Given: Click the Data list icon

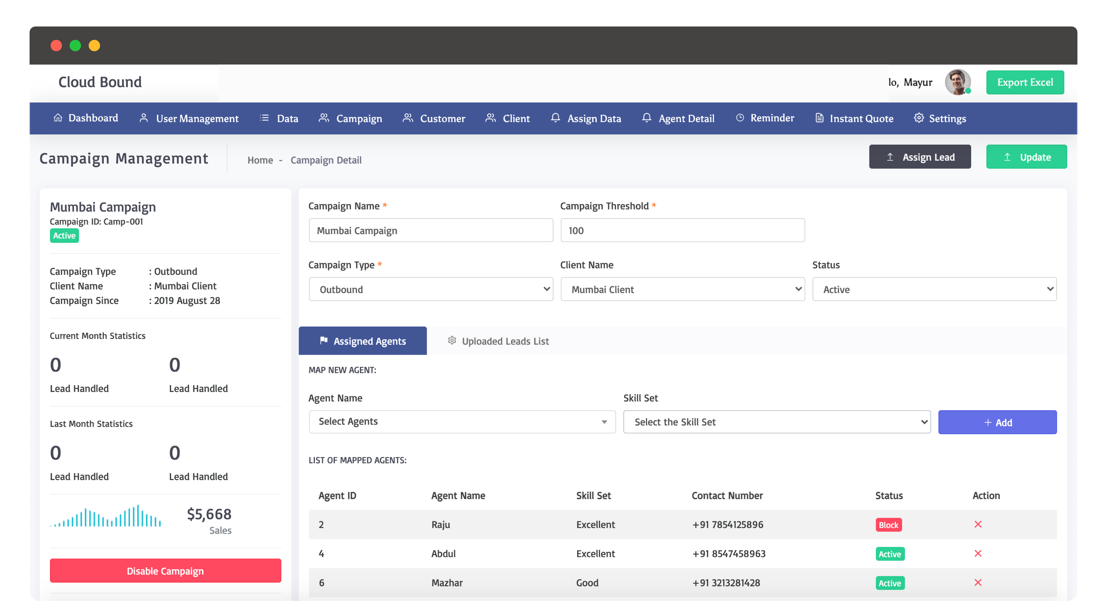Looking at the screenshot, I should point(264,118).
